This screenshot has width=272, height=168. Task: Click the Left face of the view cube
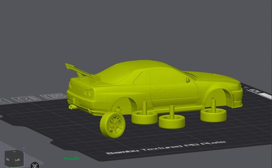click(x=17, y=160)
